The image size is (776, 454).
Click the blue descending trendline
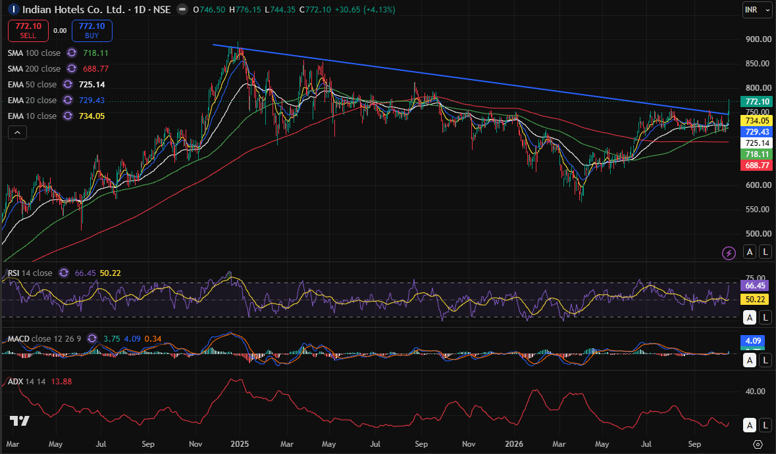(x=470, y=81)
